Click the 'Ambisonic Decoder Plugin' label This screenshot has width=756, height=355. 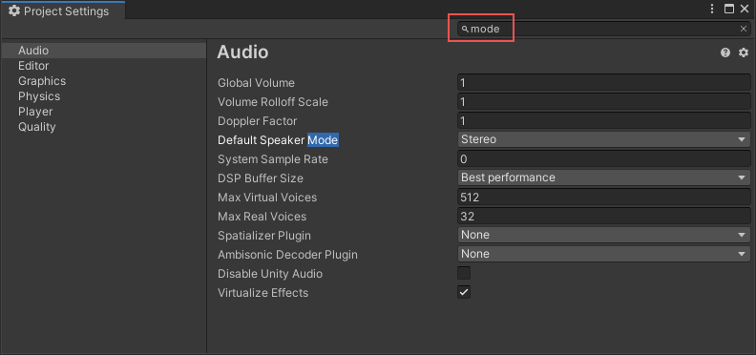(287, 254)
